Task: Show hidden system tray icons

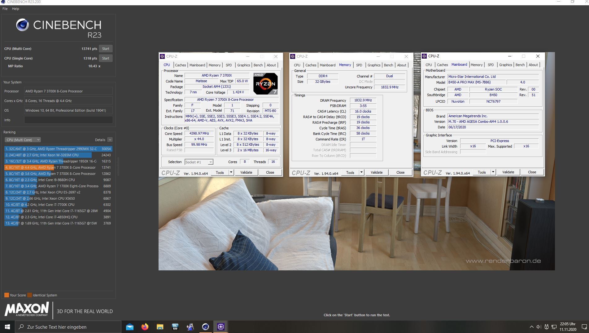Action: 531,327
